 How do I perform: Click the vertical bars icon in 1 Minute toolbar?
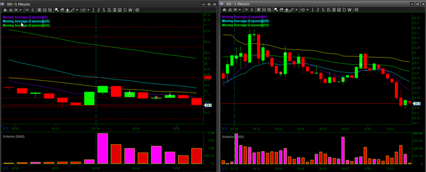pyautogui.click(x=252, y=9)
